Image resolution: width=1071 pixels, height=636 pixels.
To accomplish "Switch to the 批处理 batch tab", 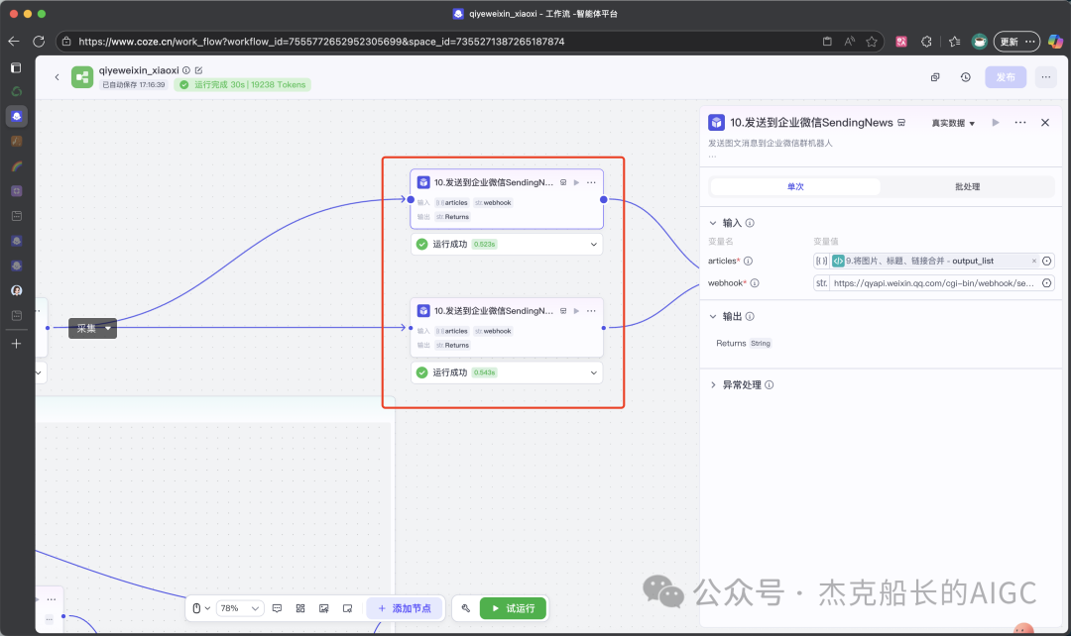I will tap(967, 186).
